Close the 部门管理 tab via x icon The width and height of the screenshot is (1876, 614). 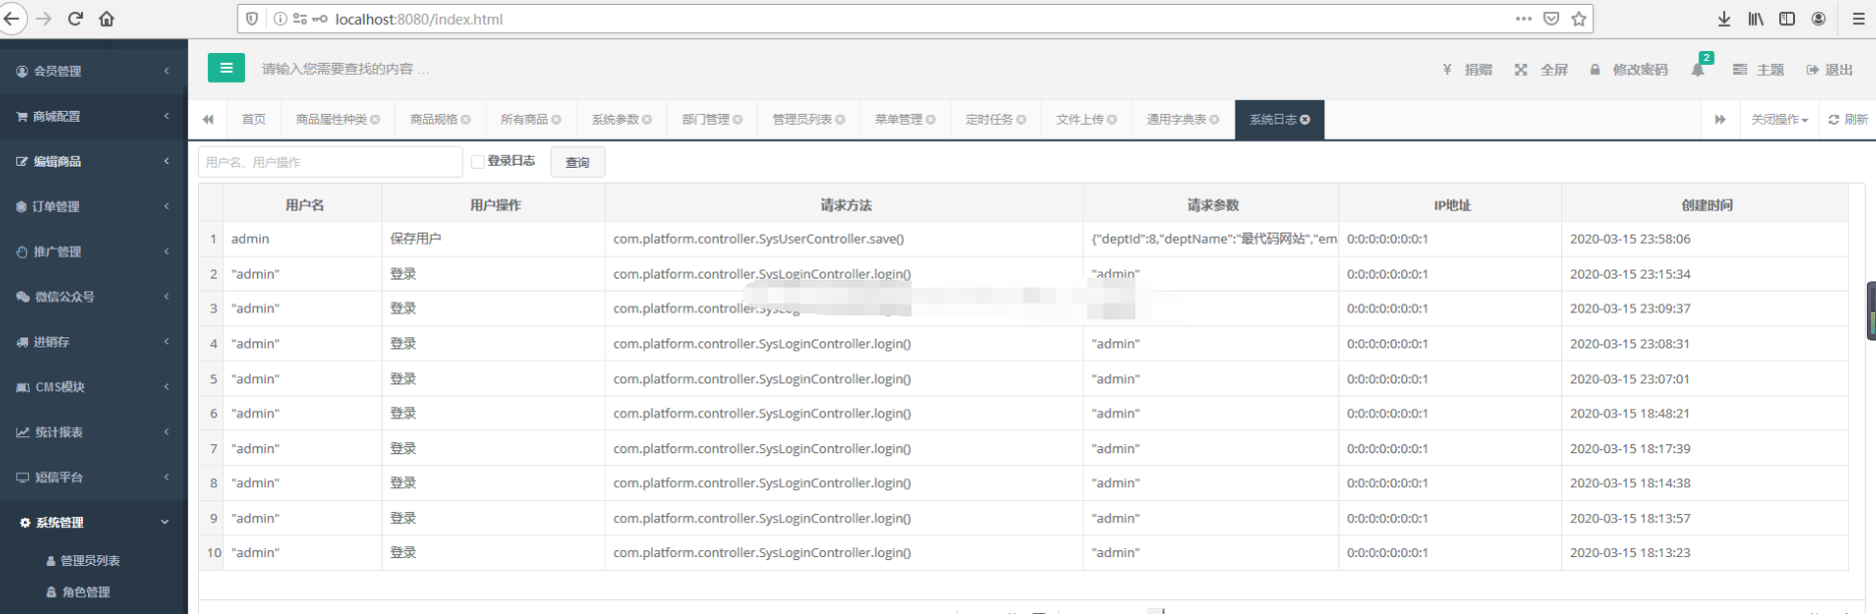tap(738, 120)
